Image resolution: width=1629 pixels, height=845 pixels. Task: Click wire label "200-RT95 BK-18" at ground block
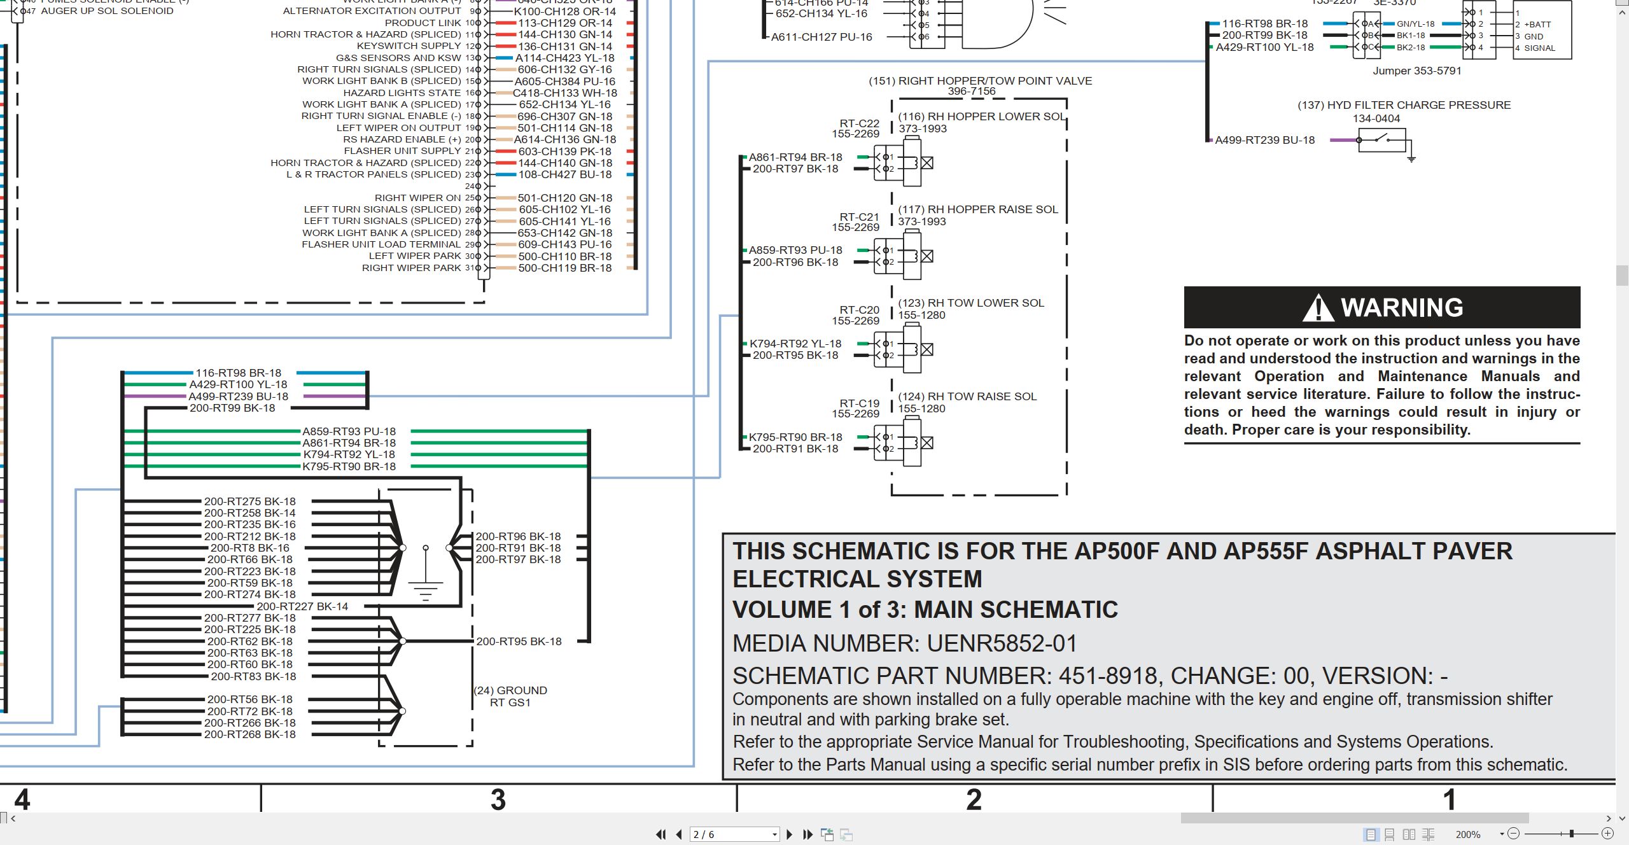pos(519,641)
